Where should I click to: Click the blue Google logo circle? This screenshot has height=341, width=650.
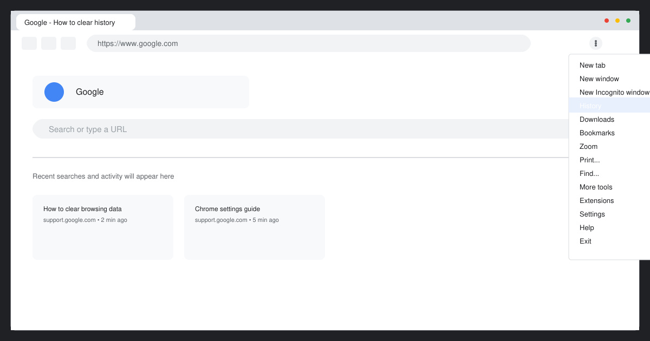[54, 92]
